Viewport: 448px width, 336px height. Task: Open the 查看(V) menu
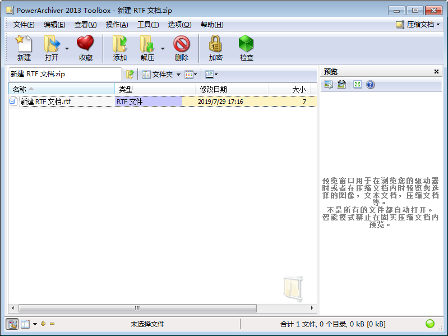(x=85, y=25)
